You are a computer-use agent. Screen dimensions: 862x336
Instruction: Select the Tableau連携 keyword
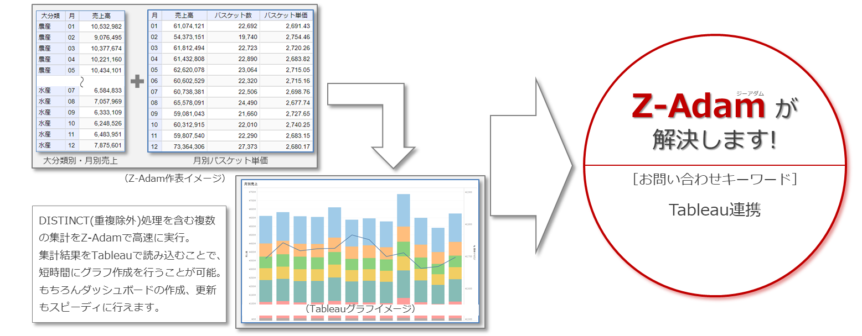click(x=715, y=210)
